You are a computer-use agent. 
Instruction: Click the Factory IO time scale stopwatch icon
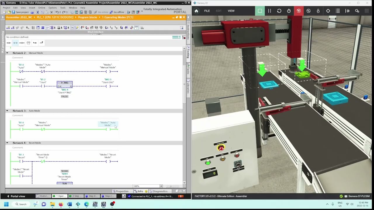pyautogui.click(x=289, y=11)
